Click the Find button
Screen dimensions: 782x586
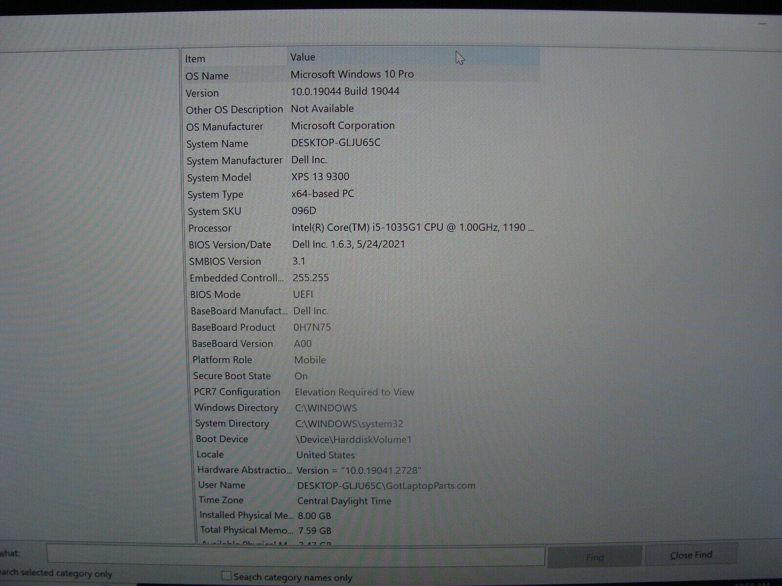594,556
